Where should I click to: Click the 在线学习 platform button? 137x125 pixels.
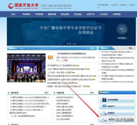pyautogui.click(x=117, y=106)
